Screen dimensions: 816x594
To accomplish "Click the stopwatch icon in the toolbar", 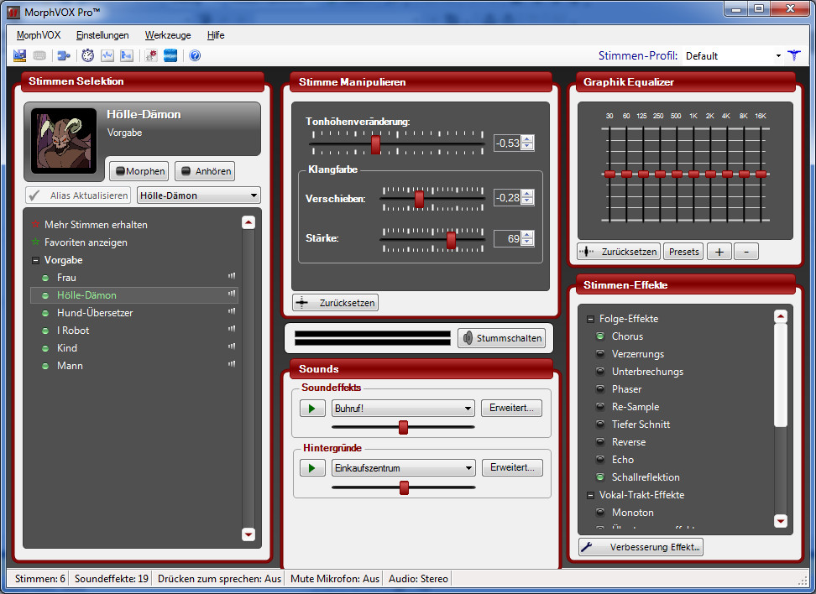I will pyautogui.click(x=87, y=56).
